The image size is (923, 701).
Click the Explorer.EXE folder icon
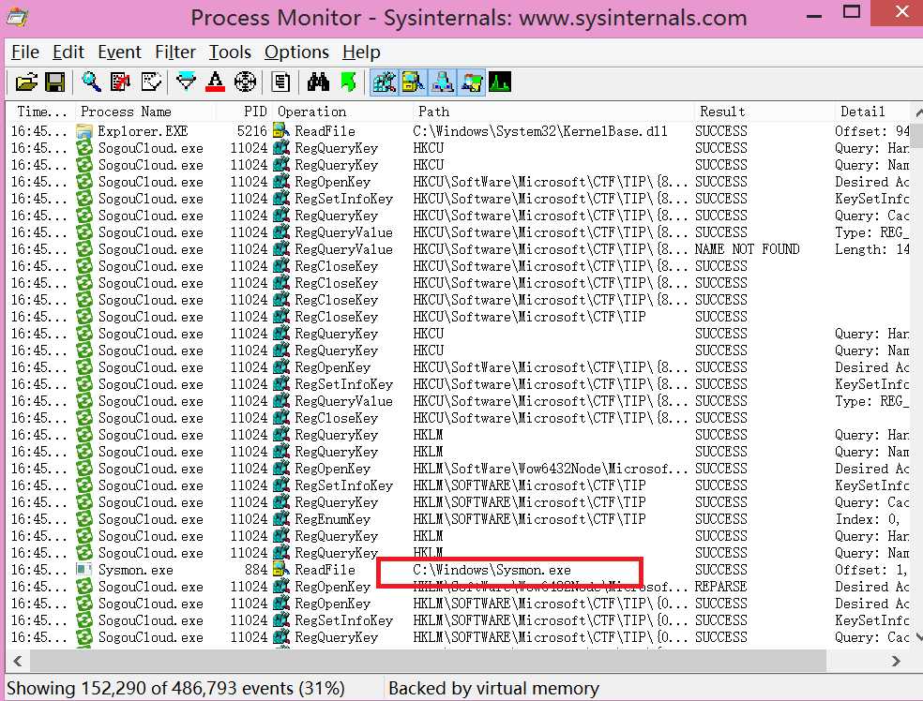[x=84, y=131]
